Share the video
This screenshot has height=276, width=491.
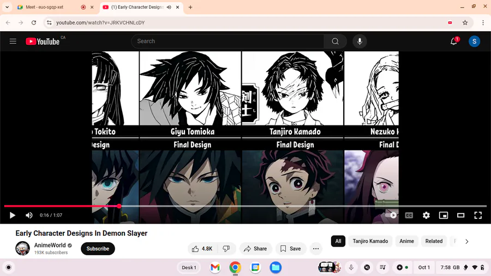(255, 249)
